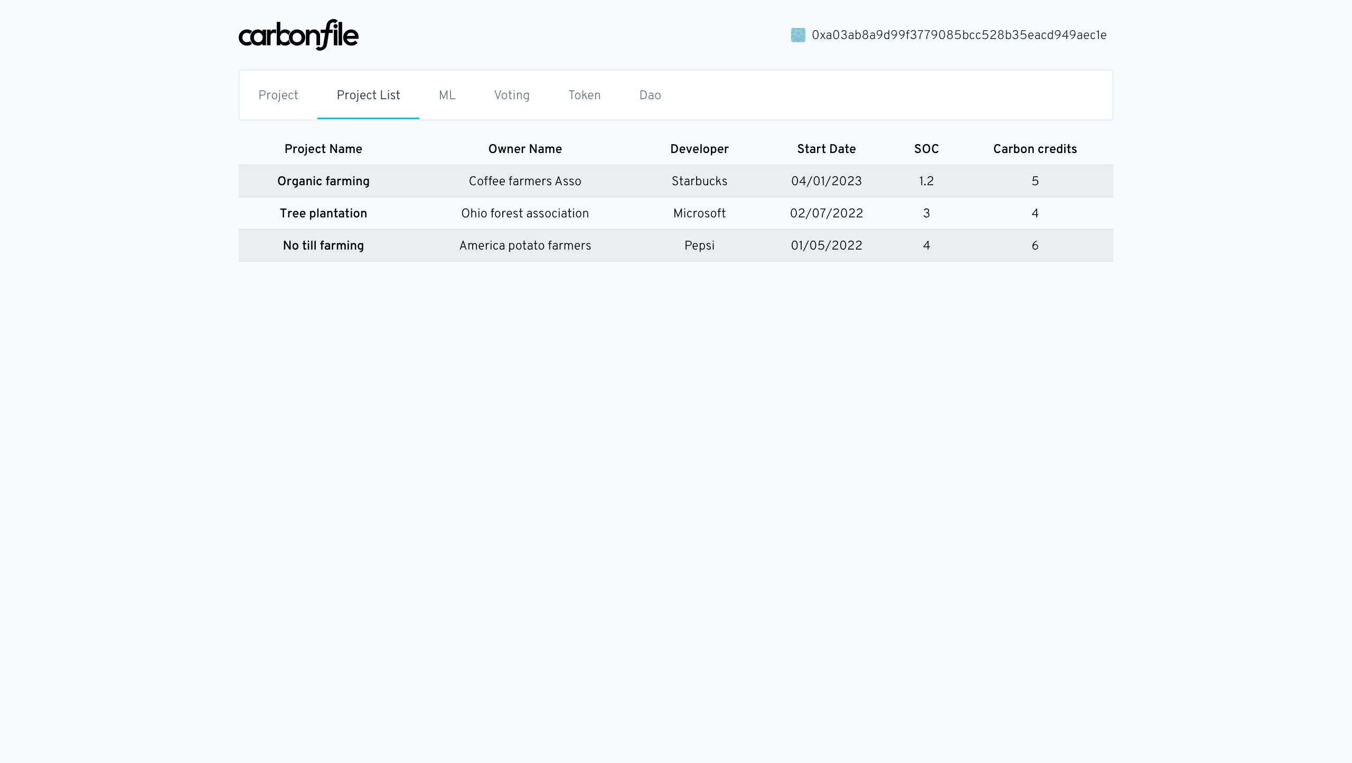Select the Project List tab
The width and height of the screenshot is (1352, 763).
coord(368,95)
